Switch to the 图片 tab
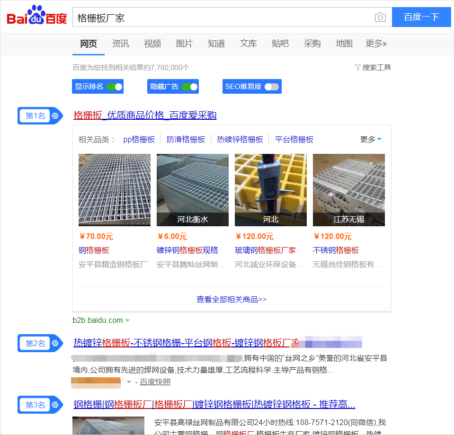 click(x=184, y=44)
